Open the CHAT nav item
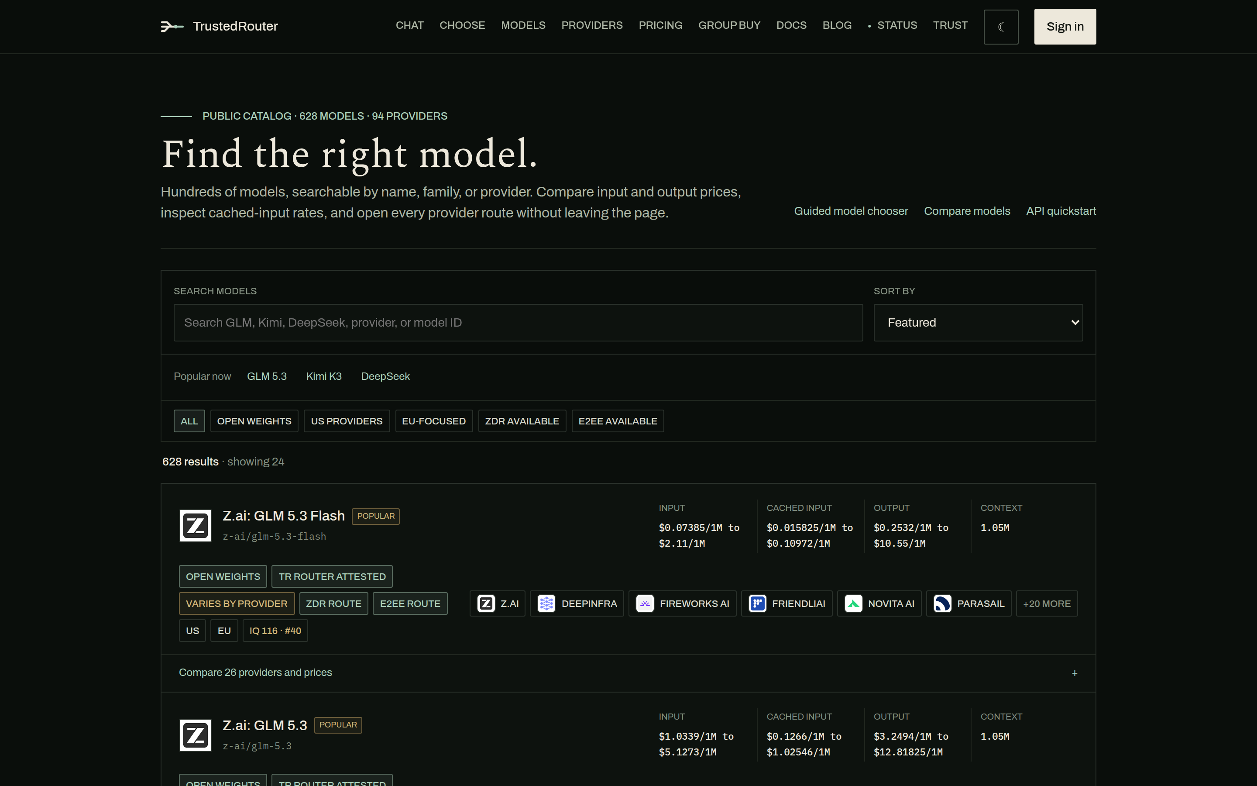 (x=409, y=25)
